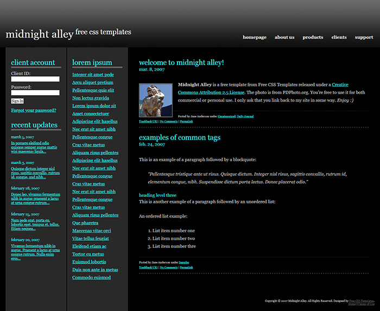Focus the Password input field
380x311 pixels.
35,92
